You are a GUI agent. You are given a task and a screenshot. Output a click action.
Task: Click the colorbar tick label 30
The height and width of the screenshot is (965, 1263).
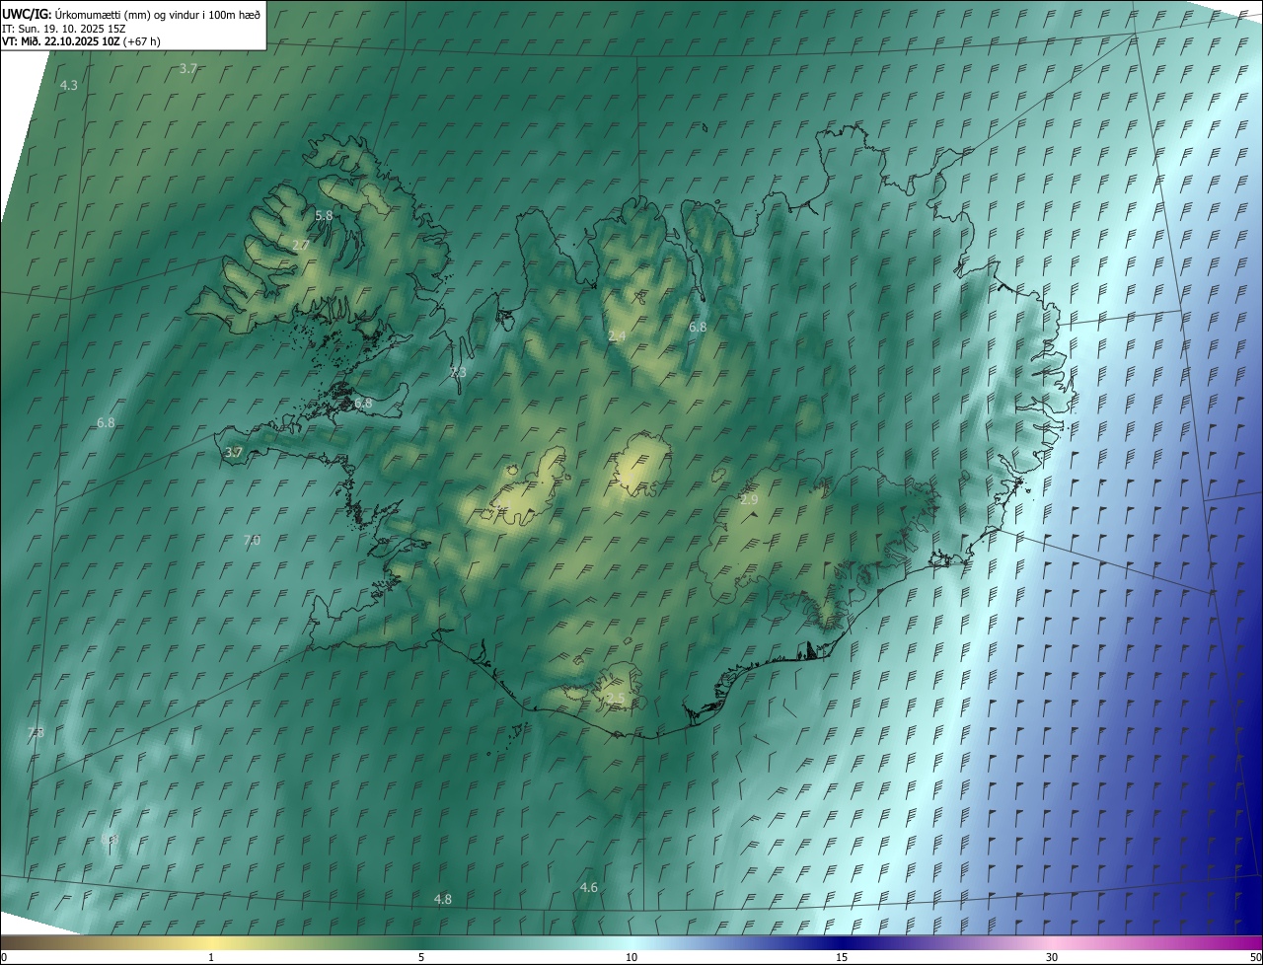tap(1052, 957)
